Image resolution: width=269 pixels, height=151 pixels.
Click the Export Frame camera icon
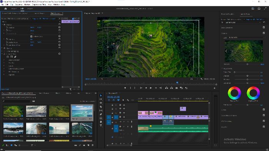176,88
